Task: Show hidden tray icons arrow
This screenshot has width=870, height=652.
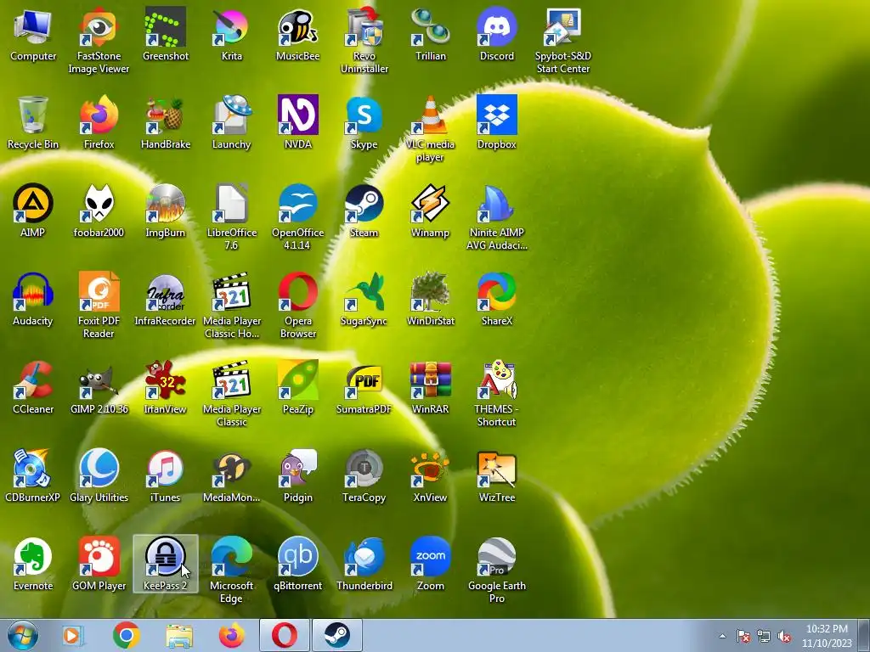Action: [722, 636]
